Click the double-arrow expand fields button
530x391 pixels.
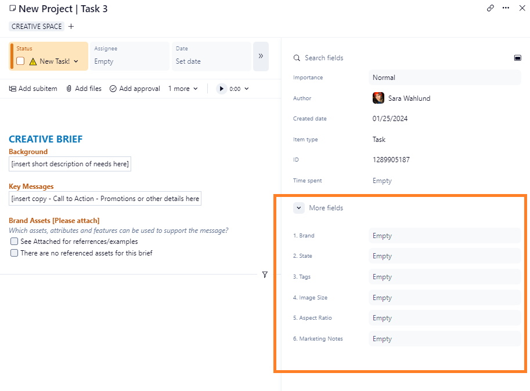pyautogui.click(x=261, y=56)
